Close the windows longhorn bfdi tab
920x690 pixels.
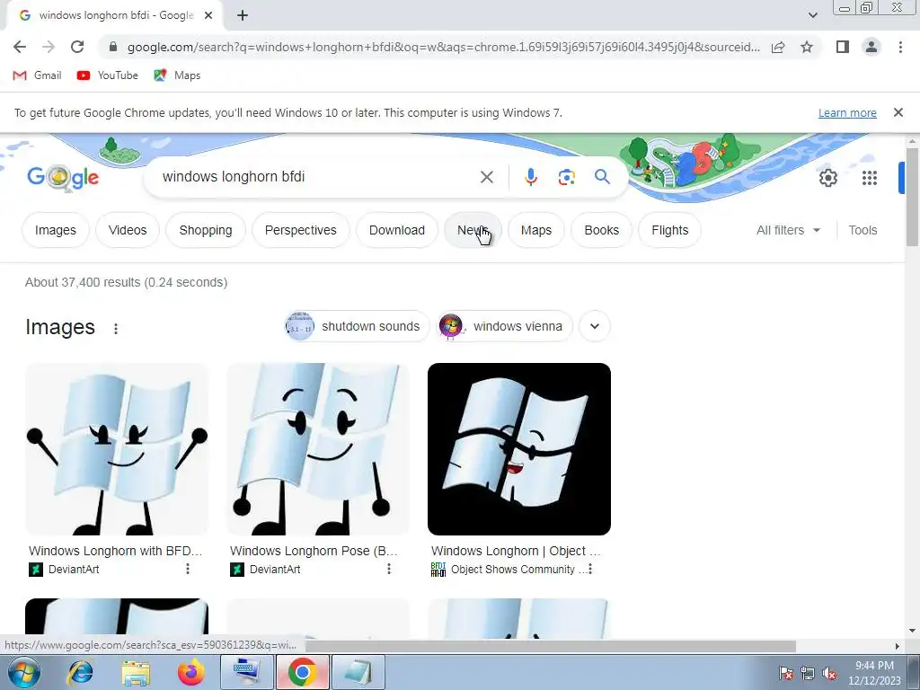point(208,16)
